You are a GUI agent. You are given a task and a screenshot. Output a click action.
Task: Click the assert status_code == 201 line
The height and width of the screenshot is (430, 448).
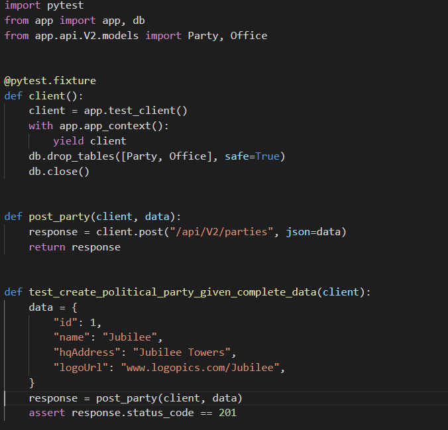pyautogui.click(x=133, y=413)
